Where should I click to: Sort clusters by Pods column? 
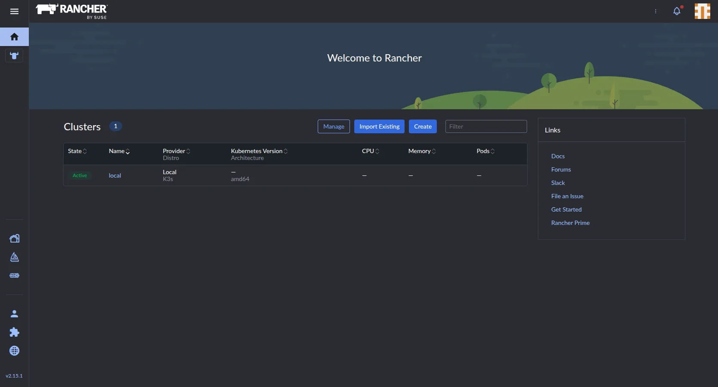486,151
